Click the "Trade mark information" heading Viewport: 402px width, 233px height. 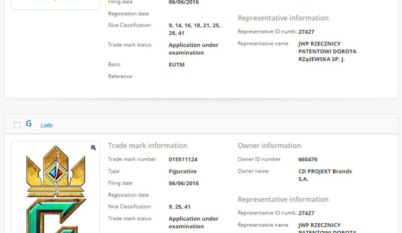coord(147,146)
